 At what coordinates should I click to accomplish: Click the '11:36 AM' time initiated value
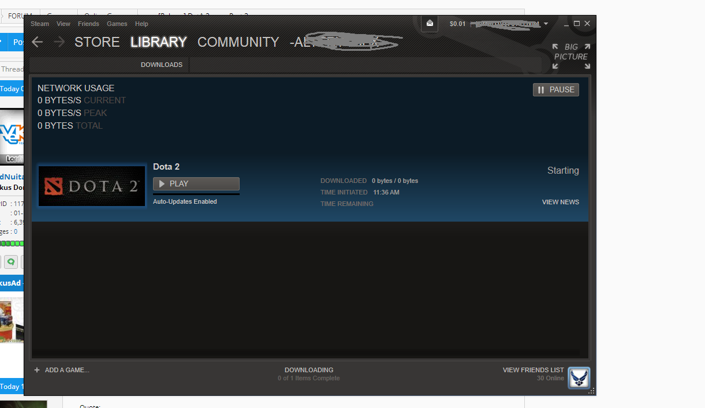pyautogui.click(x=386, y=192)
